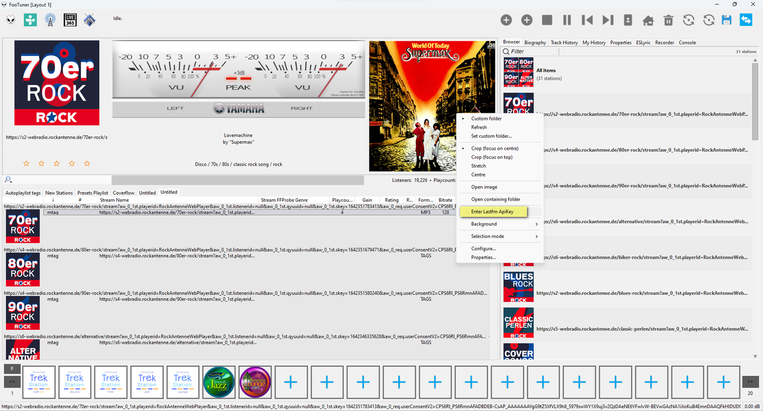Switch to the Coverflow tab
This screenshot has width=763, height=411.
tap(124, 193)
